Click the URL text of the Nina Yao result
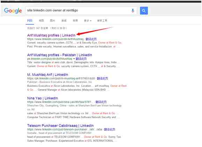Viewport: 202px width, 147px height. point(60,102)
